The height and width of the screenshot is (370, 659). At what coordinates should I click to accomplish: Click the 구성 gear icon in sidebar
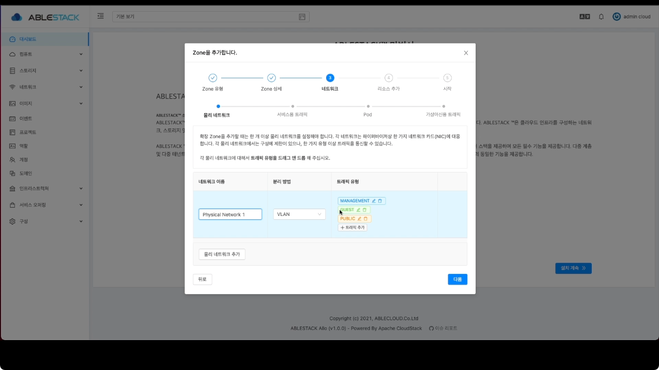tap(13, 221)
